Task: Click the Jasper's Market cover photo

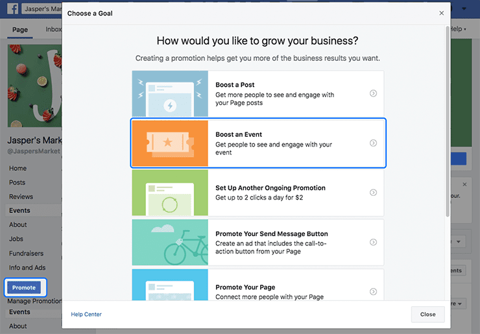Action: click(32, 84)
